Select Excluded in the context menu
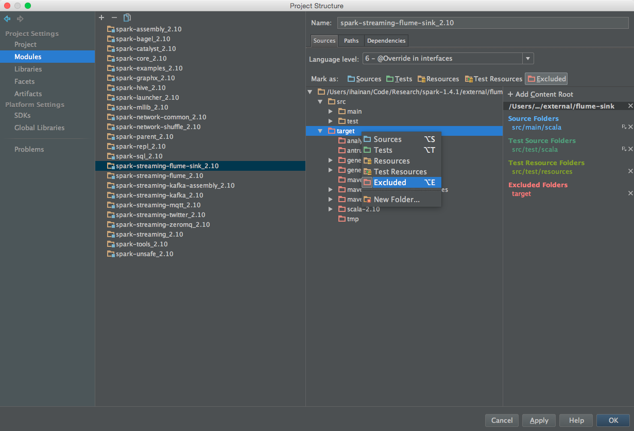Screen dimensions: 634x431 tap(390, 183)
